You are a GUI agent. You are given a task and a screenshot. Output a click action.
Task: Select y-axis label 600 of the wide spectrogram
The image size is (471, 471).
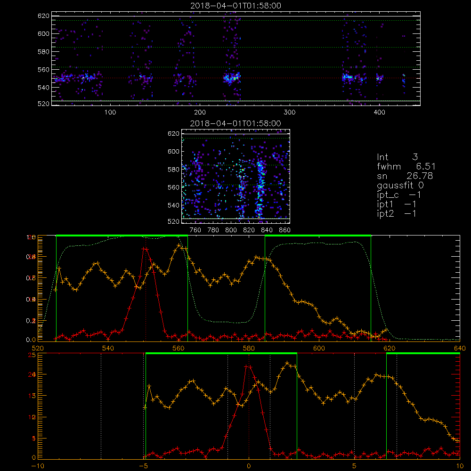(x=43, y=33)
